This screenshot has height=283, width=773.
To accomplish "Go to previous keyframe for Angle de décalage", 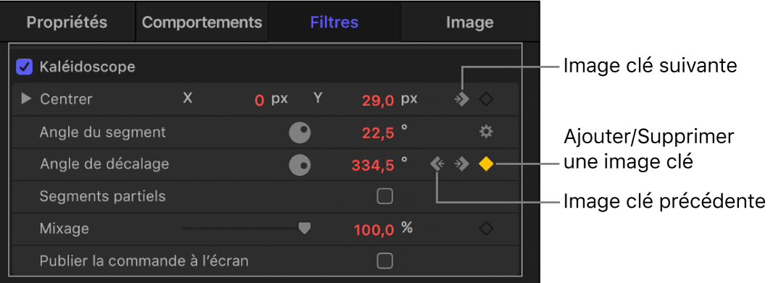I will (438, 164).
